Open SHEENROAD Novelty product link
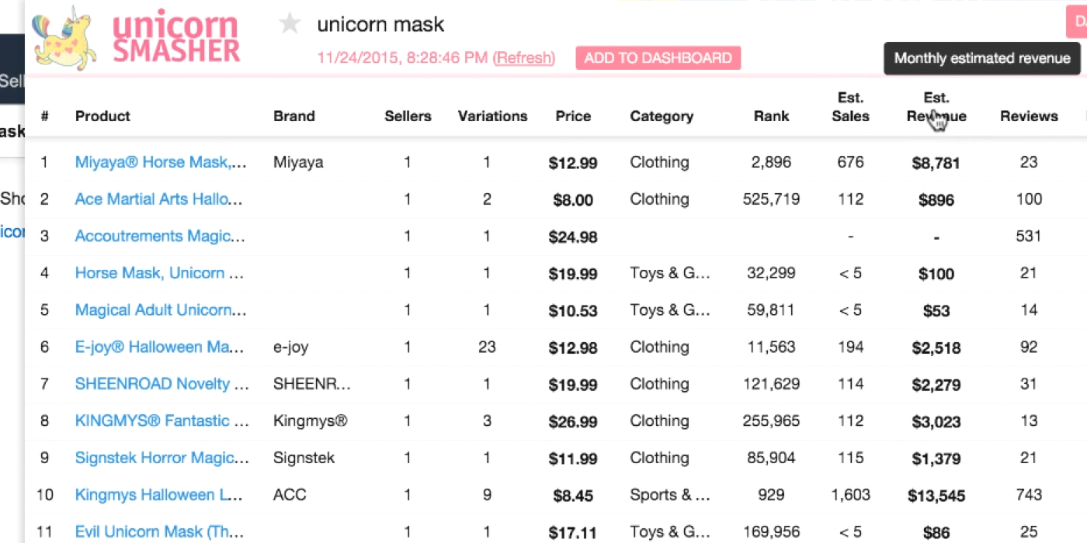The width and height of the screenshot is (1087, 543). click(162, 384)
